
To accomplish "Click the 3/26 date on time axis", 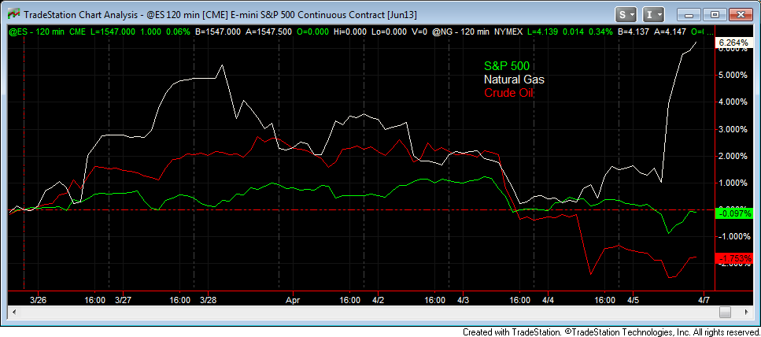I will click(x=38, y=300).
